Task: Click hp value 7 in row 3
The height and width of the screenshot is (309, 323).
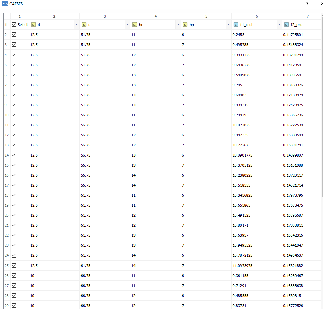Action: [x=183, y=45]
